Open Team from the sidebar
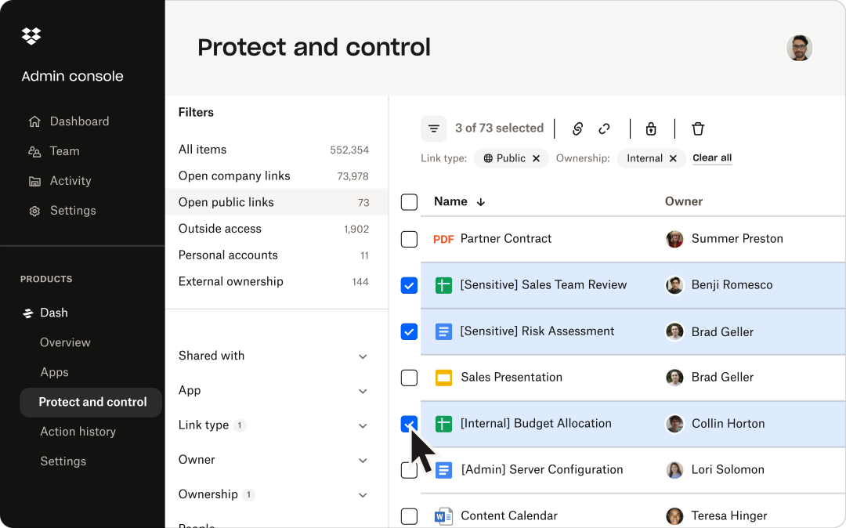 (63, 150)
